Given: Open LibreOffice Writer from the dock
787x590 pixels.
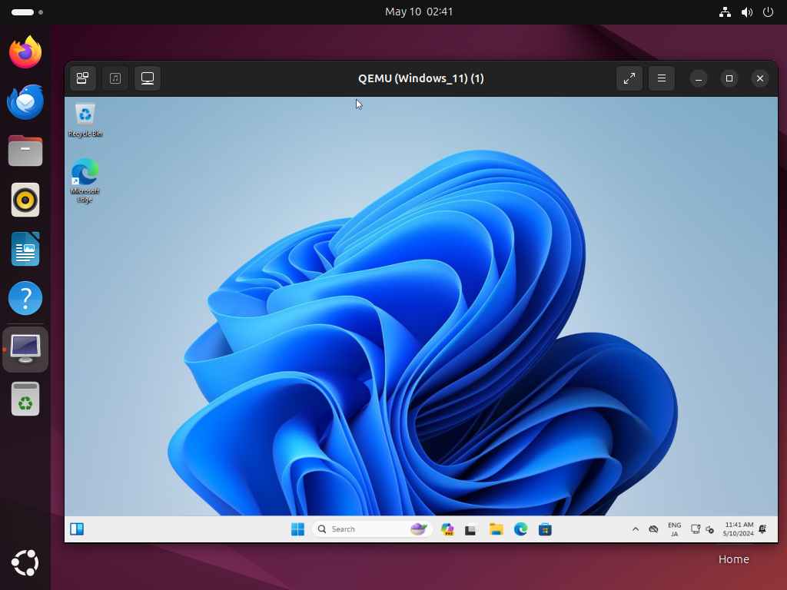Looking at the screenshot, I should pos(25,249).
